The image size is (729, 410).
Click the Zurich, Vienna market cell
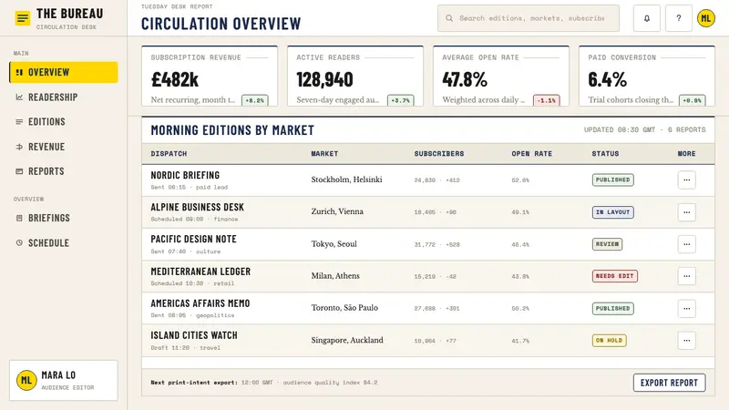[337, 211]
